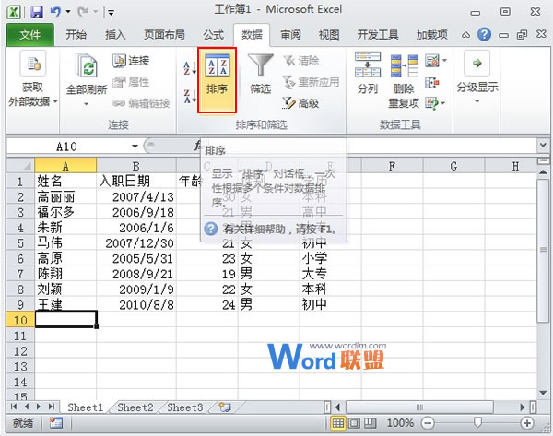Screen dimensions: 553x436
Task: Switch to the Sheet2 worksheet tab
Action: point(135,407)
